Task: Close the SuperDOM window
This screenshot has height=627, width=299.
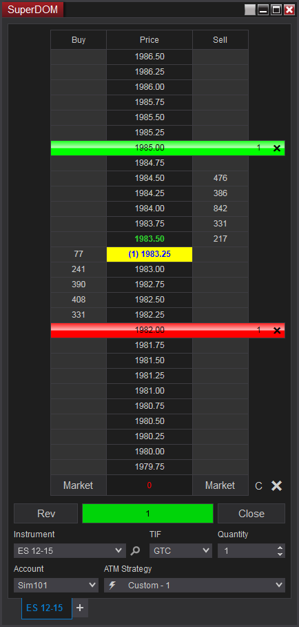Action: click(289, 10)
